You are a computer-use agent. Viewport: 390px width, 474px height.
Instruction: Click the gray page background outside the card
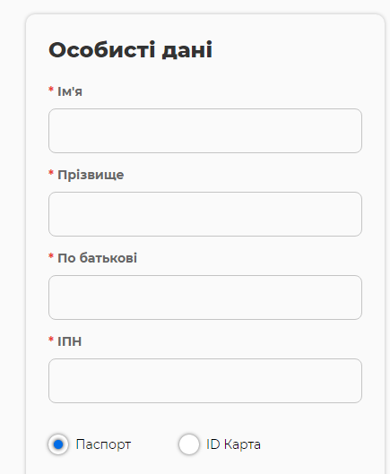(12, 242)
